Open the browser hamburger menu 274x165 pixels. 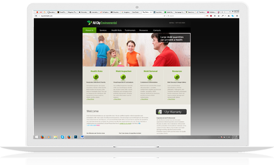(237, 16)
